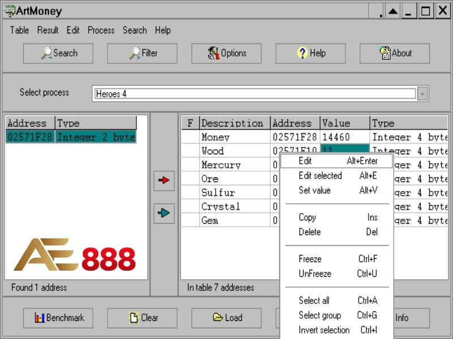Click Money row Integer 4 byte type
453x339 pixels.
pyautogui.click(x=409, y=137)
